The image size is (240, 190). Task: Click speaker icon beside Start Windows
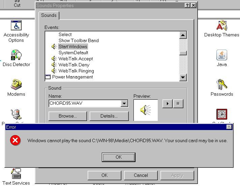tap(54, 46)
